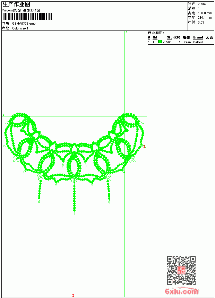The image size is (215, 298).
Task: Click the red center crosshair intersection
Action: [71, 148]
